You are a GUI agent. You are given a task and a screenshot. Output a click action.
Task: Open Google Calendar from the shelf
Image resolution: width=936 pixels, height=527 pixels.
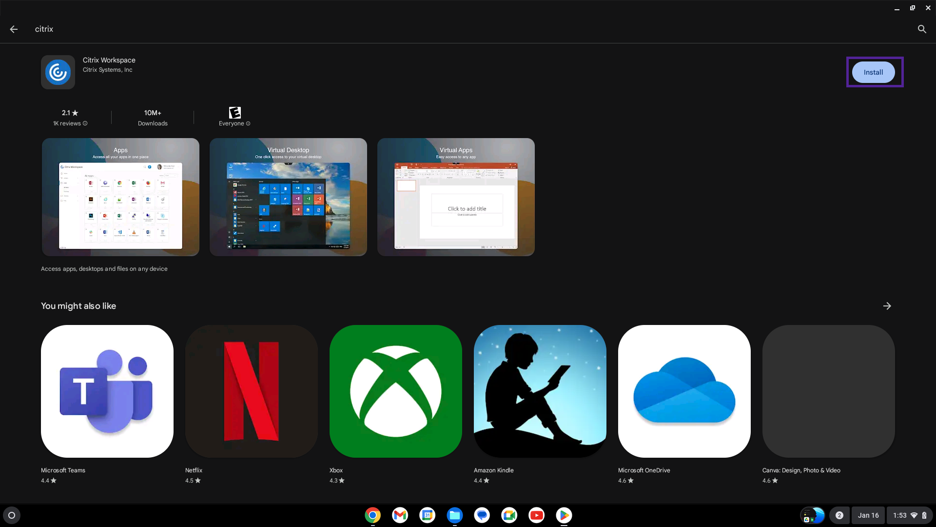tap(427, 515)
